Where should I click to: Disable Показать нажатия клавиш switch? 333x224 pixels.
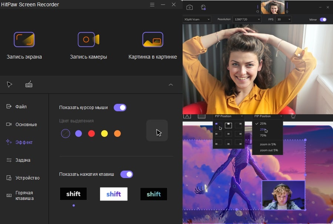[x=127, y=174]
